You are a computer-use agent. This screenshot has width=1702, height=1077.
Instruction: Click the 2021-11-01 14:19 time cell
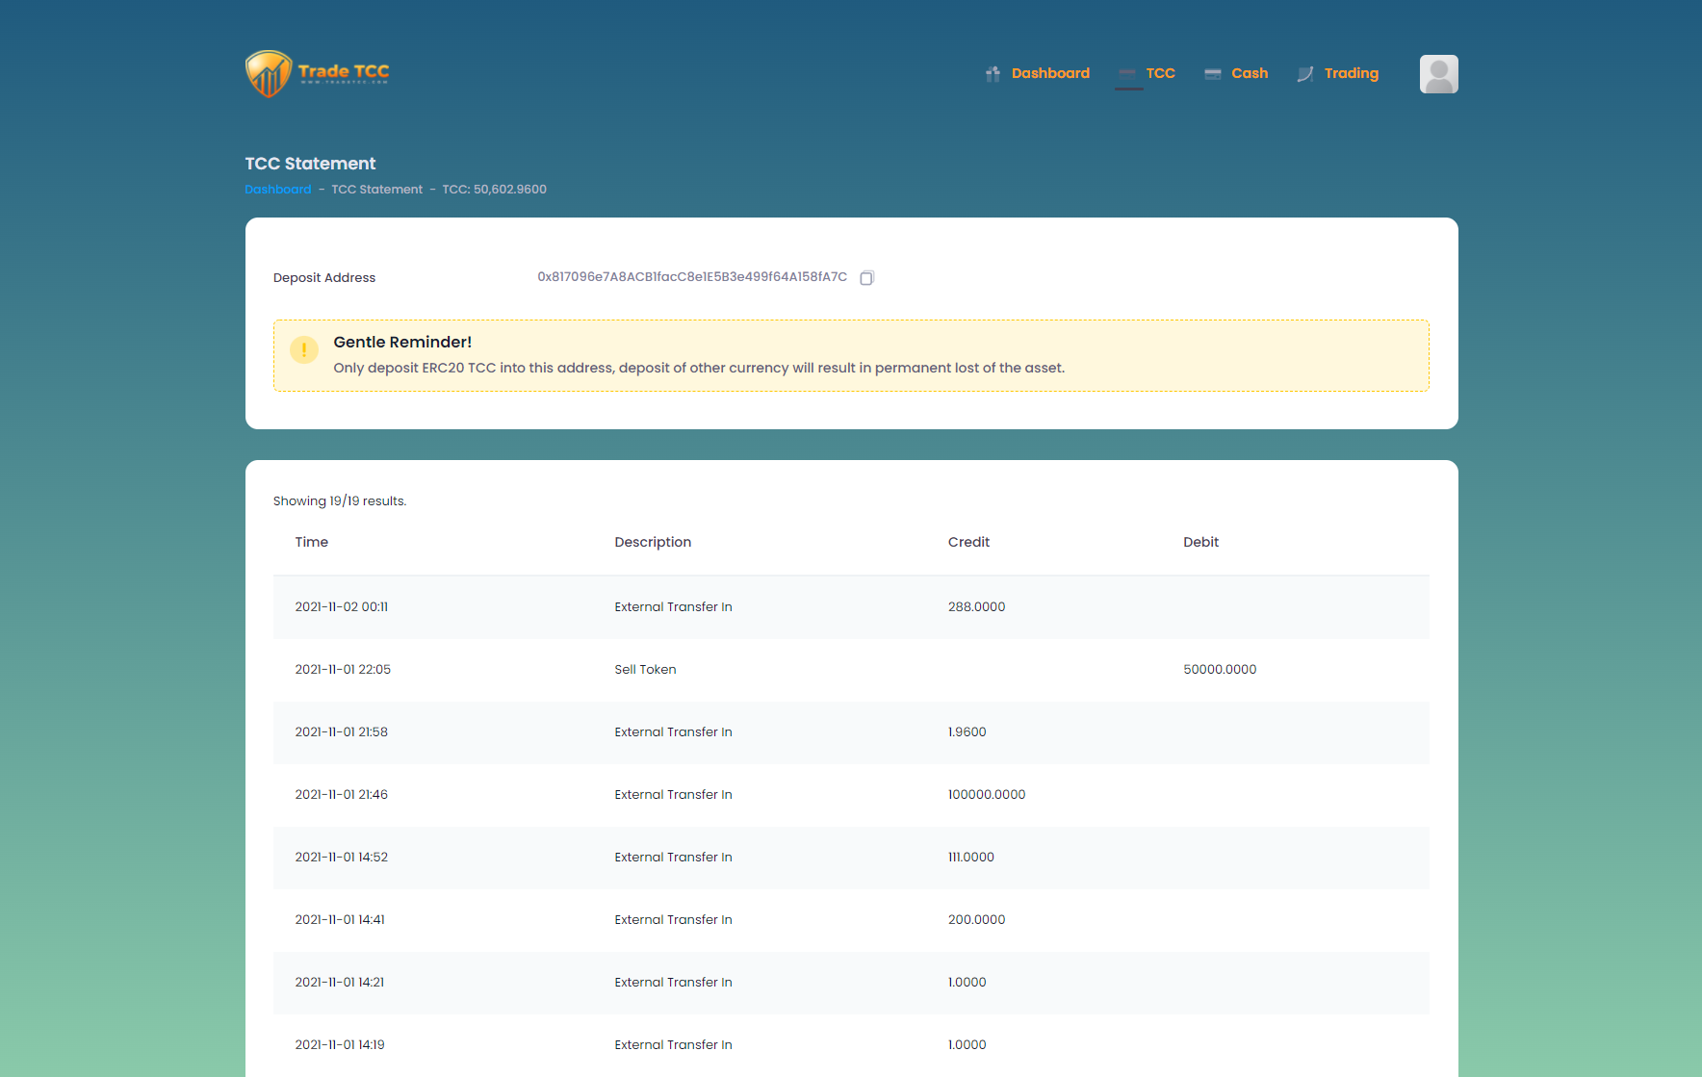click(x=340, y=1045)
